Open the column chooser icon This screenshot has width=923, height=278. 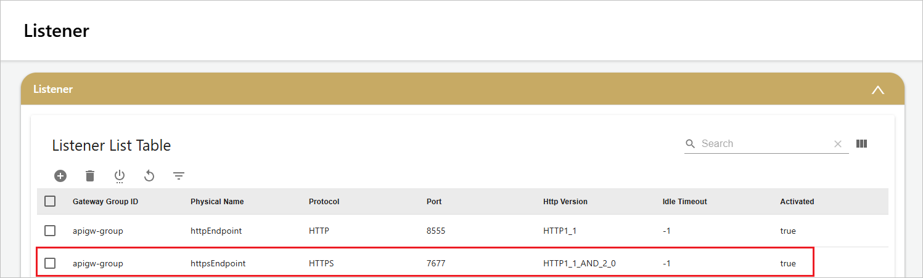point(862,143)
